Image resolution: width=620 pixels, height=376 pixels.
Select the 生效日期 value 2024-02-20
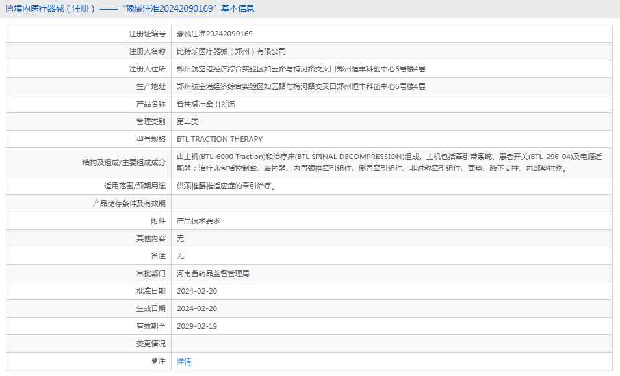click(197, 308)
